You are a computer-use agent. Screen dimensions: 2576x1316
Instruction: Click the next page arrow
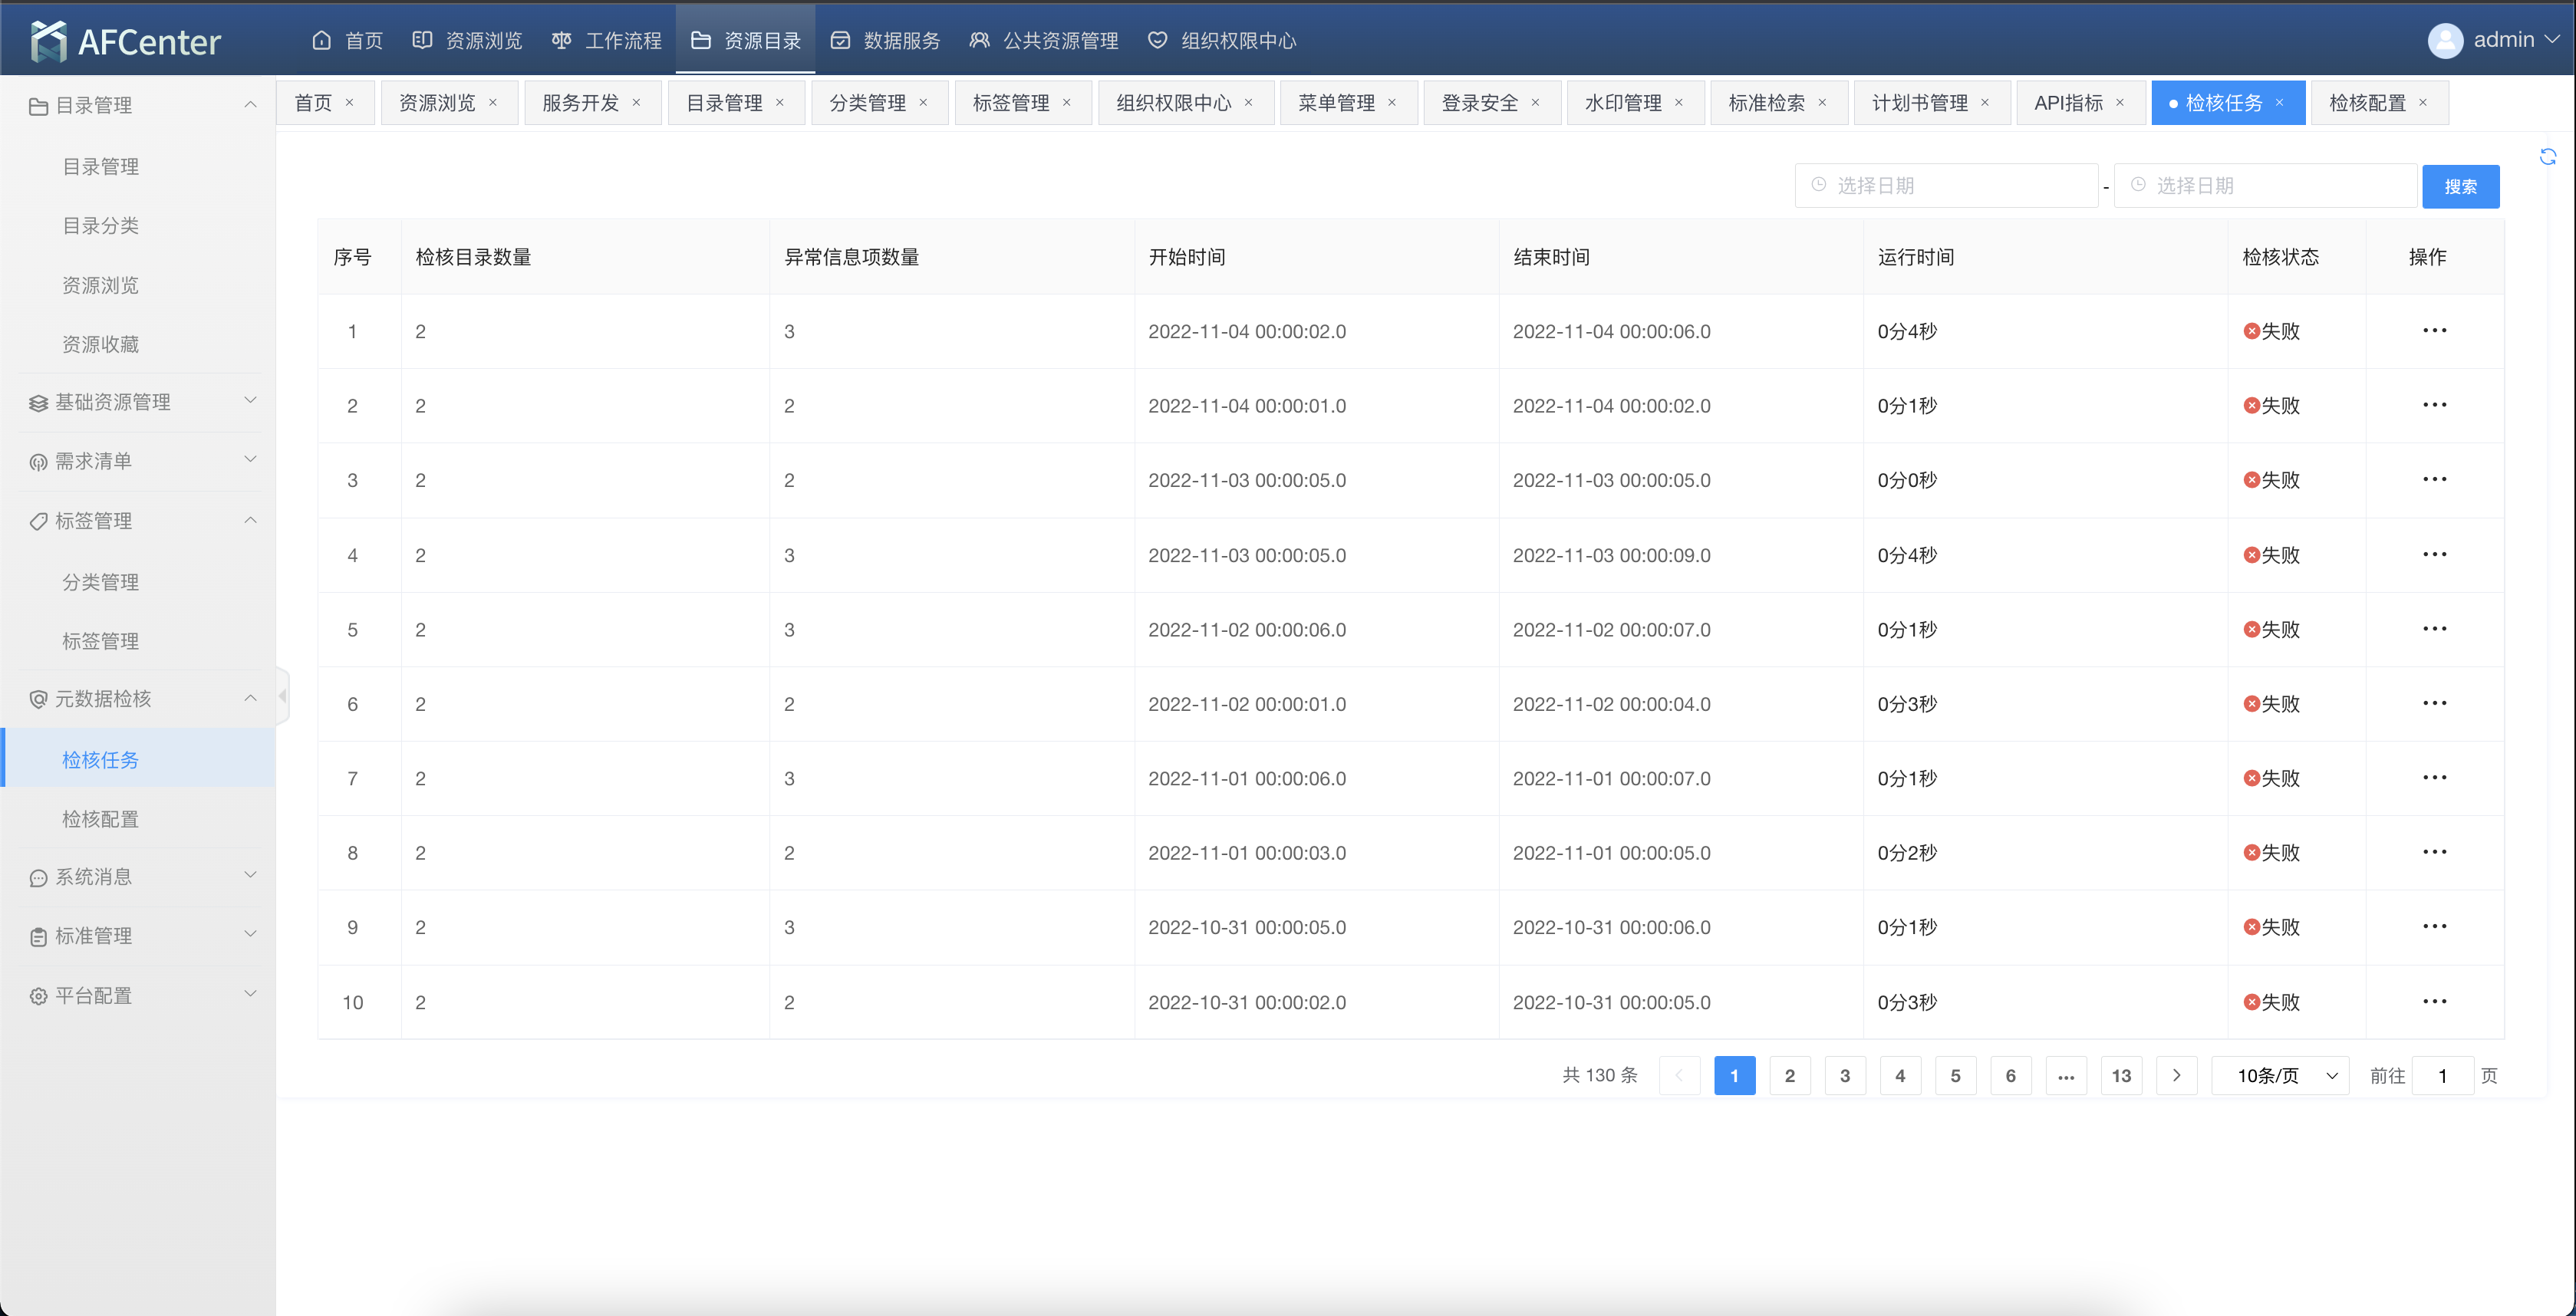[x=2176, y=1075]
